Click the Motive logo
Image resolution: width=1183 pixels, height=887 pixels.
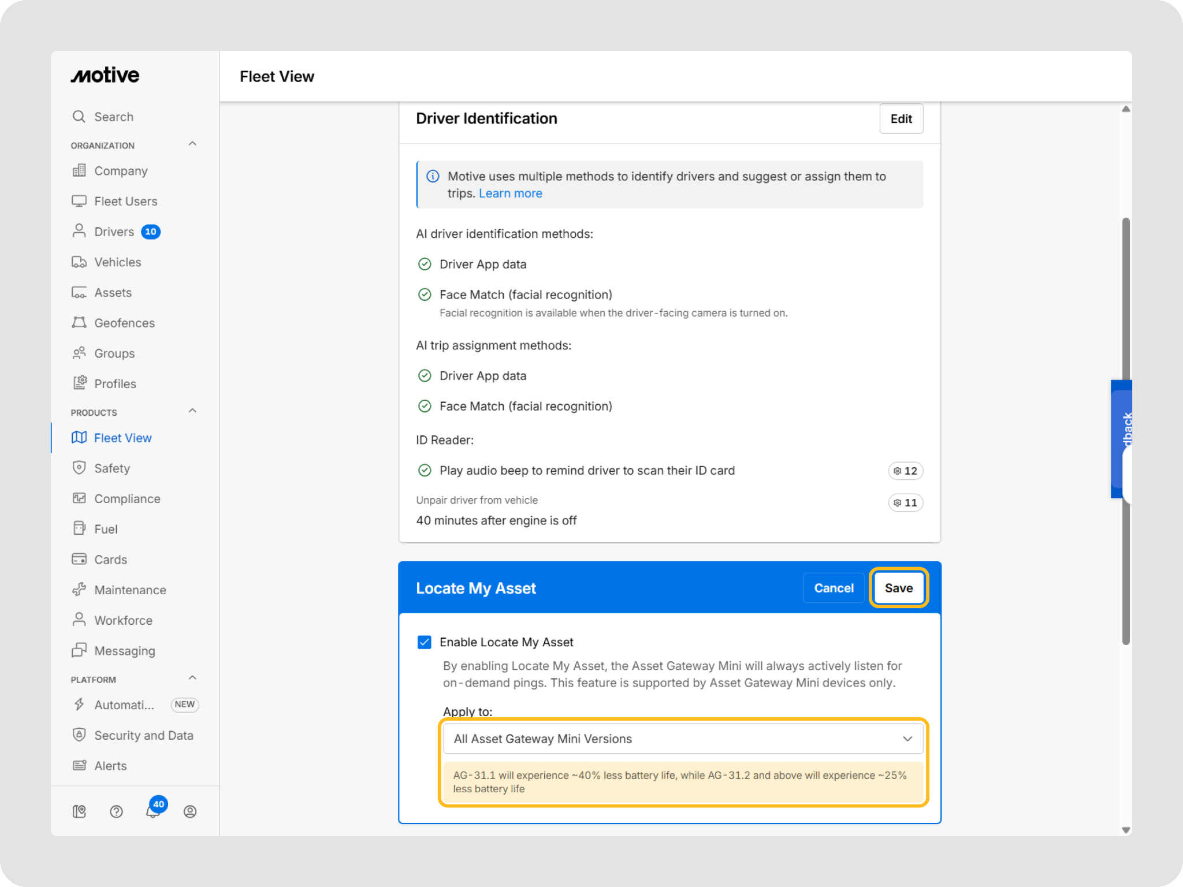pyautogui.click(x=105, y=75)
